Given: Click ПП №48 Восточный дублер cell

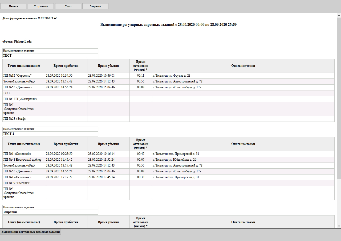Looking at the screenshot, I should (24, 160).
